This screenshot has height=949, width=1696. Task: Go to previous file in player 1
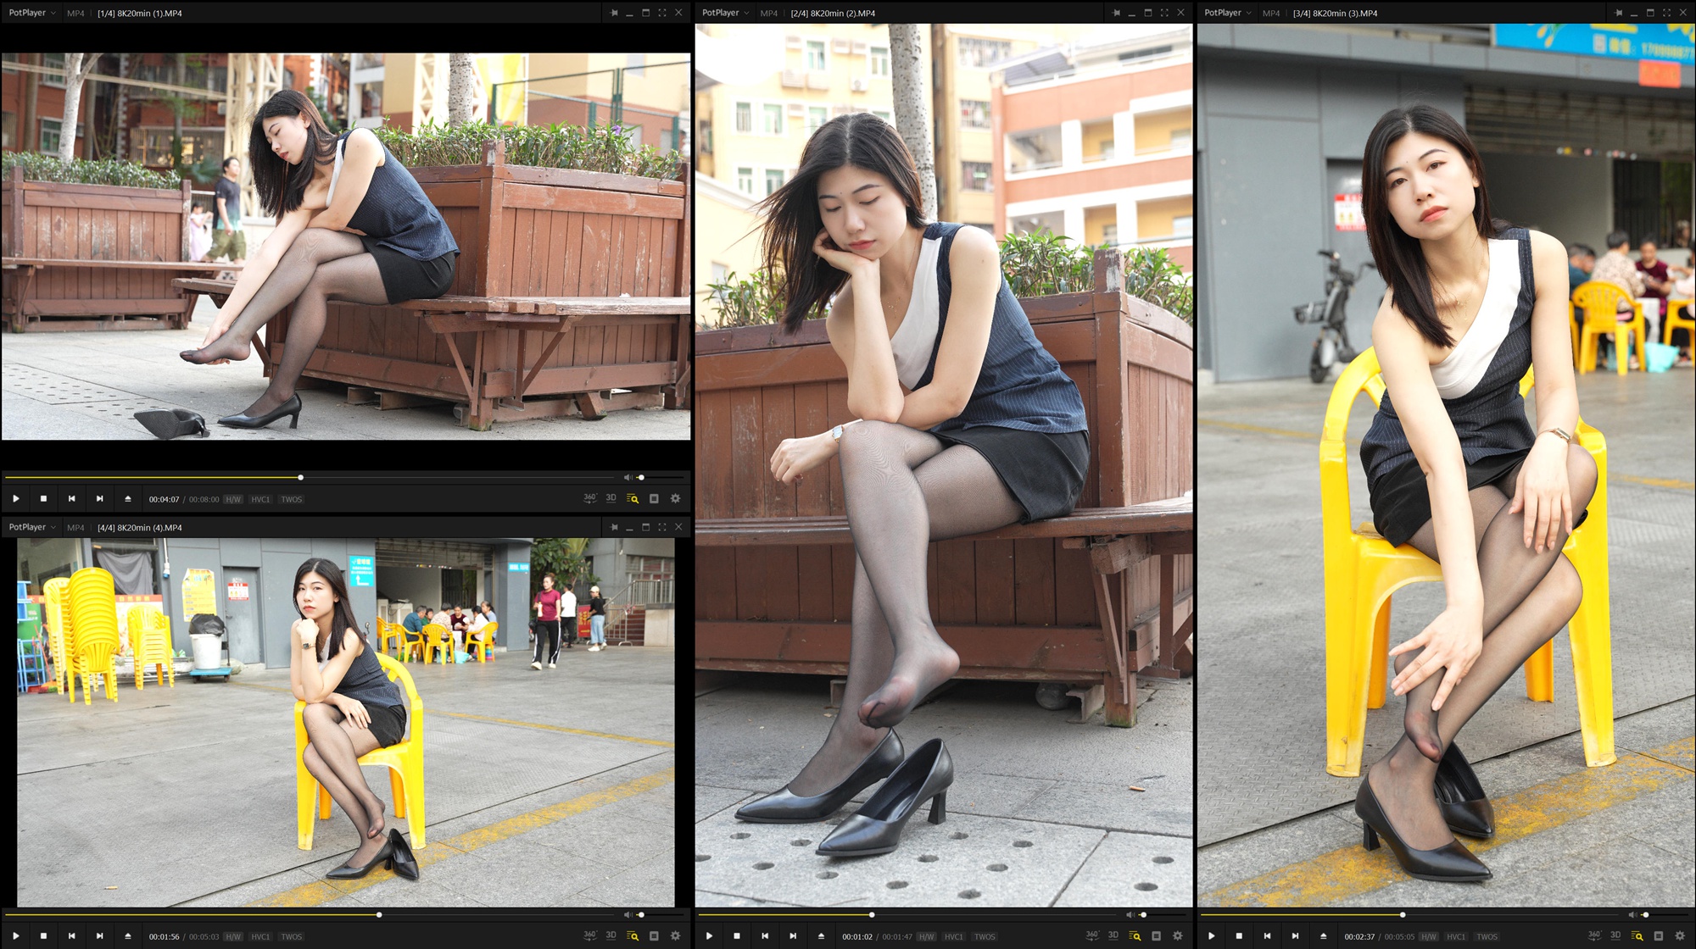(72, 499)
